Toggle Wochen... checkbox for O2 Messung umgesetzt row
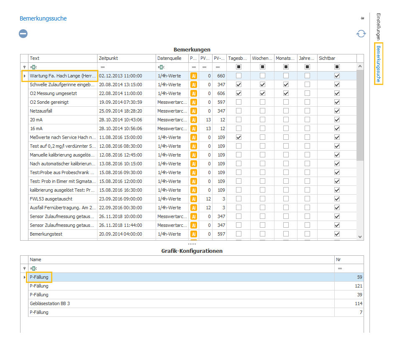 tap(262, 93)
